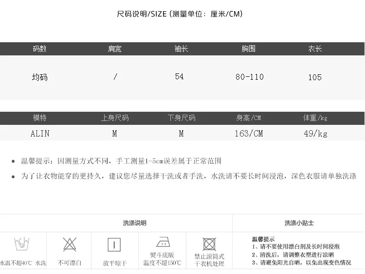
Task: Select the size chart title '尺码说明/SIZE'
Action: pyautogui.click(x=142, y=14)
